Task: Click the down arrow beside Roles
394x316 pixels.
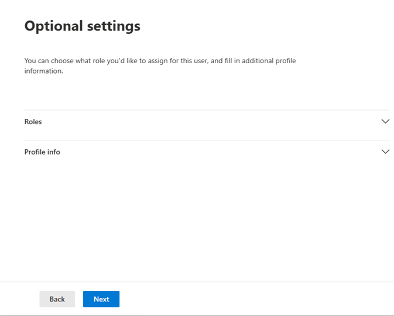Action: point(385,122)
